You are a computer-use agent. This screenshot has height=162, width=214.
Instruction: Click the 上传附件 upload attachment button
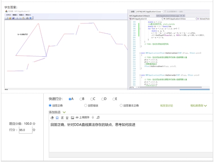point(82,117)
